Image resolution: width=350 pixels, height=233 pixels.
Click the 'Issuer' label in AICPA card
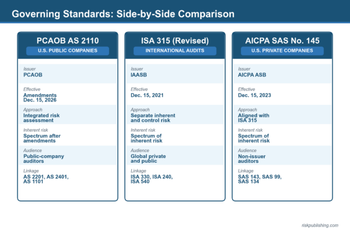pos(244,69)
